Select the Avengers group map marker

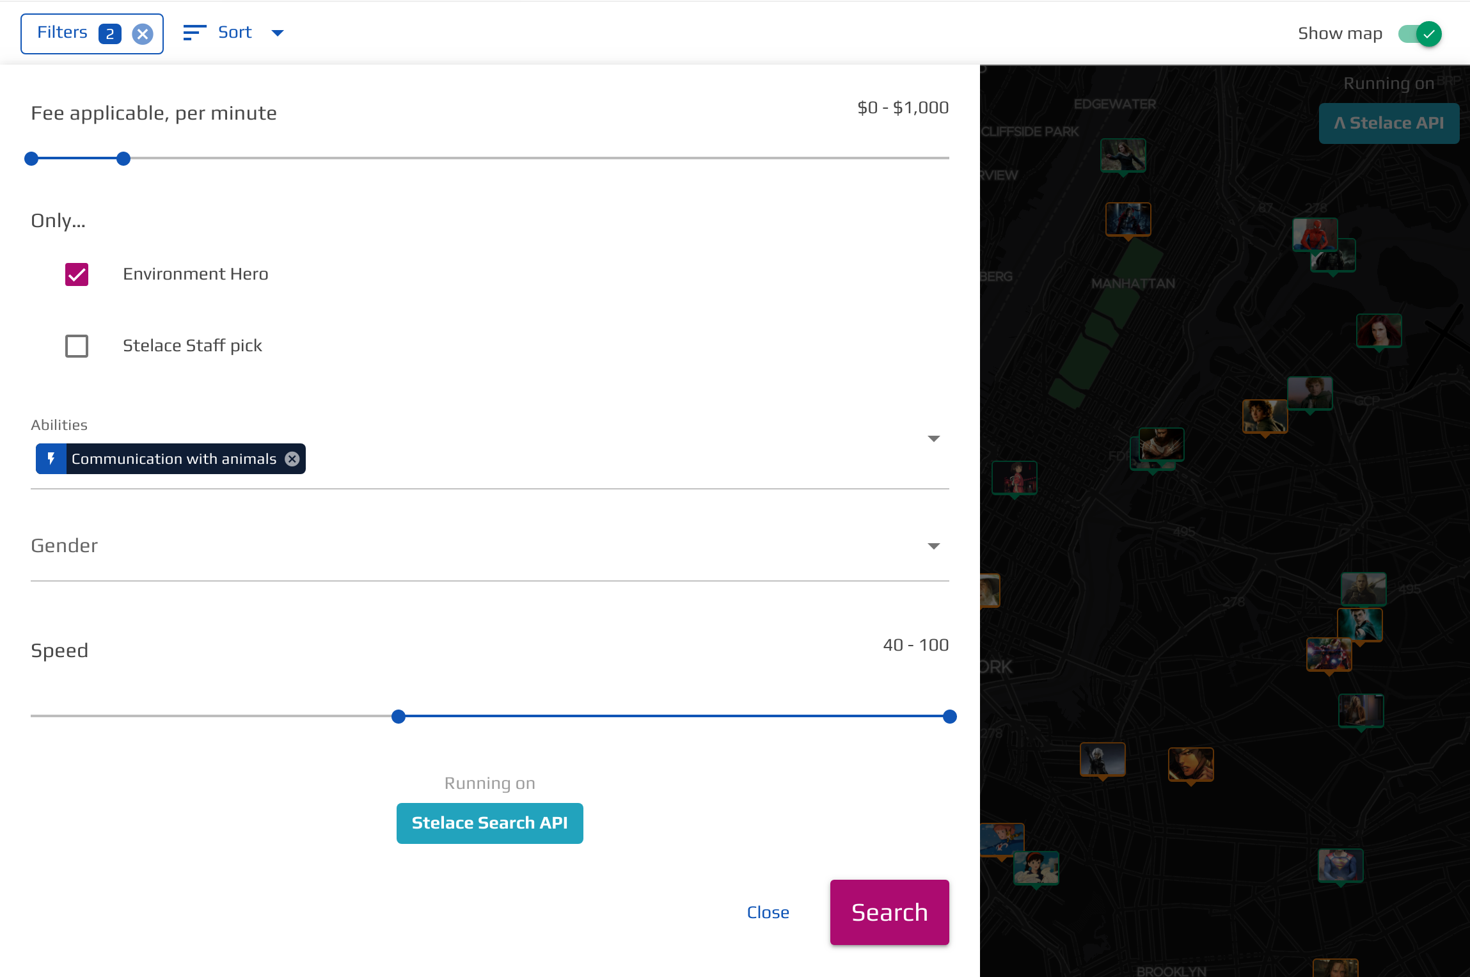point(1329,654)
